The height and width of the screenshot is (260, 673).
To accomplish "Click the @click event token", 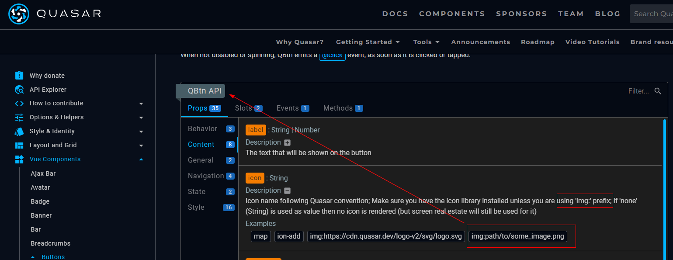I will [332, 55].
